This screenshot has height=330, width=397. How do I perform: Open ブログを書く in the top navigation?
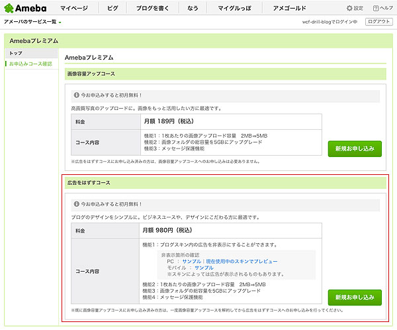152,8
